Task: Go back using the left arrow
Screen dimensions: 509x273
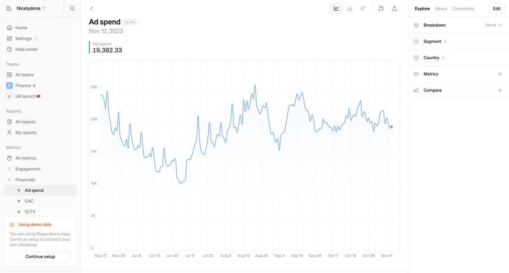Action: tap(92, 8)
